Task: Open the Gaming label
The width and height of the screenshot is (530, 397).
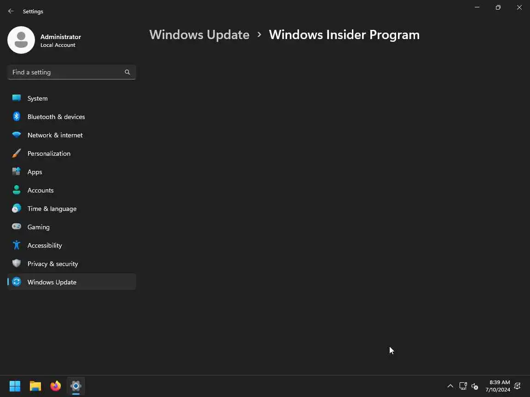Action: (39, 227)
